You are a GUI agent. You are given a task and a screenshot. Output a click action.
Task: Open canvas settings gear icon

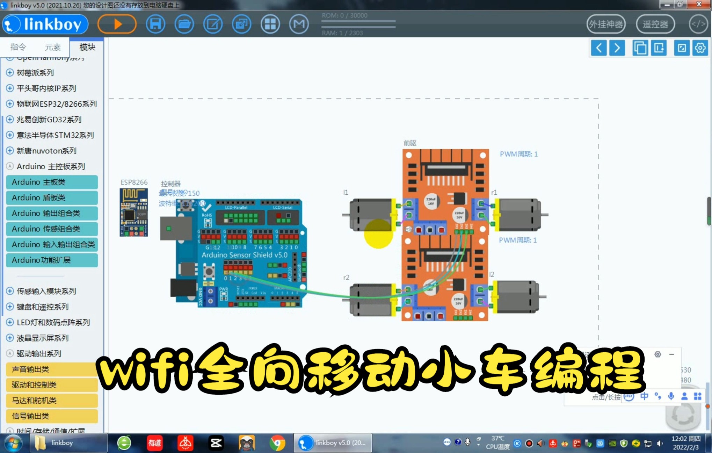(x=700, y=48)
